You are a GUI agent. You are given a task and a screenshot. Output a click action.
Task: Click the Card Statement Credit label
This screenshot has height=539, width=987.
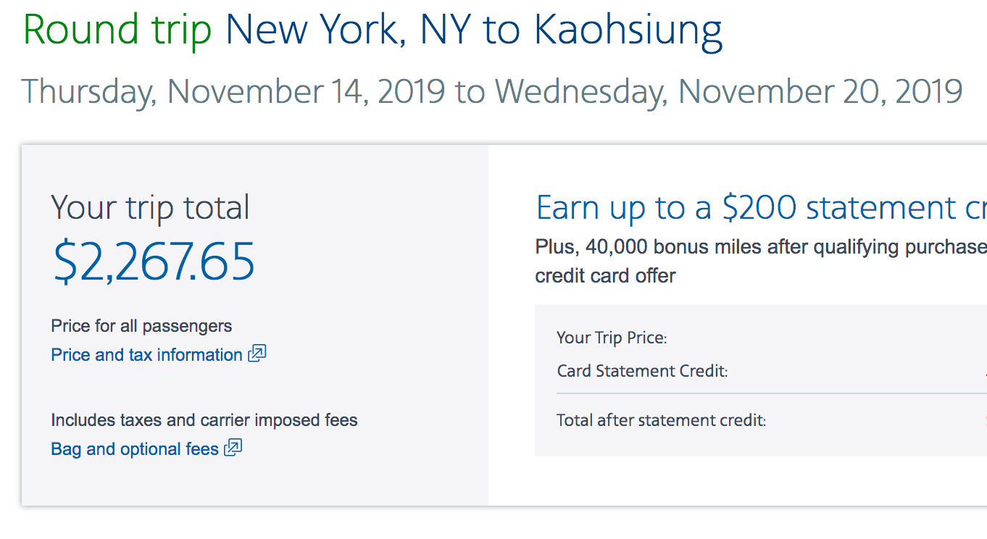(x=642, y=372)
